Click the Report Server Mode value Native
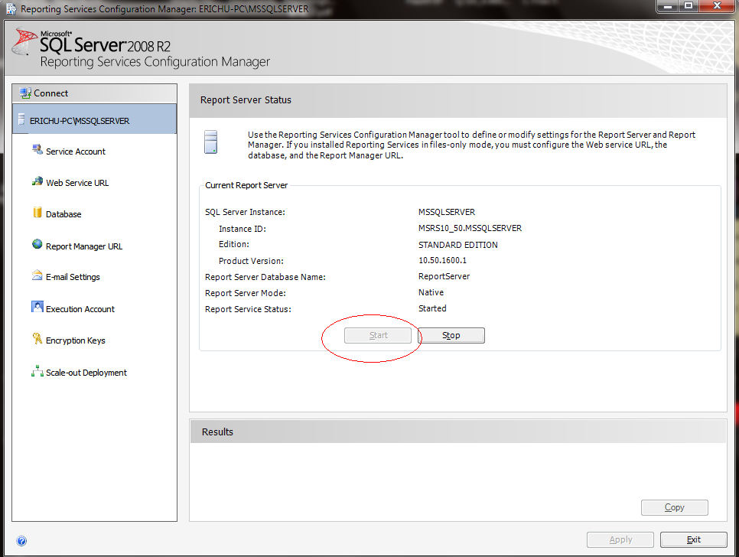 pos(431,292)
